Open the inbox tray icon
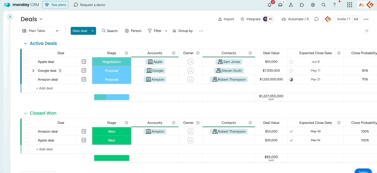 pyautogui.click(x=280, y=5)
